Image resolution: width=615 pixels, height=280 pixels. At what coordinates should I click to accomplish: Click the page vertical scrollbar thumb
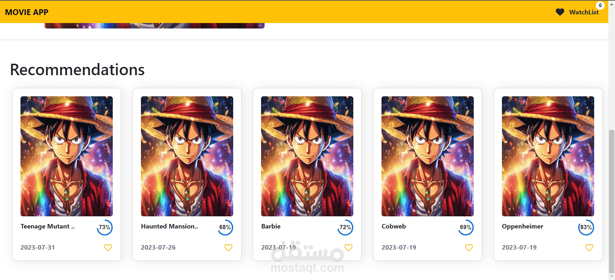[611, 200]
